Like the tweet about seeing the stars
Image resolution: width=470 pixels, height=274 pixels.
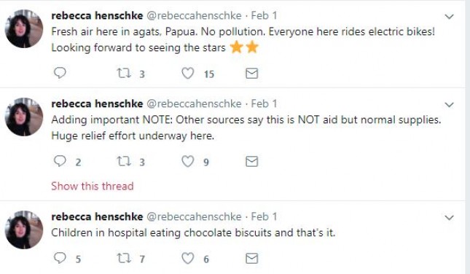[x=188, y=73]
